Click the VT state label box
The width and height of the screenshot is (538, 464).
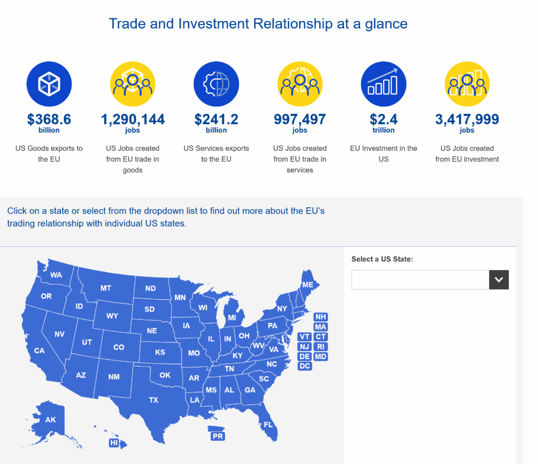coord(305,337)
